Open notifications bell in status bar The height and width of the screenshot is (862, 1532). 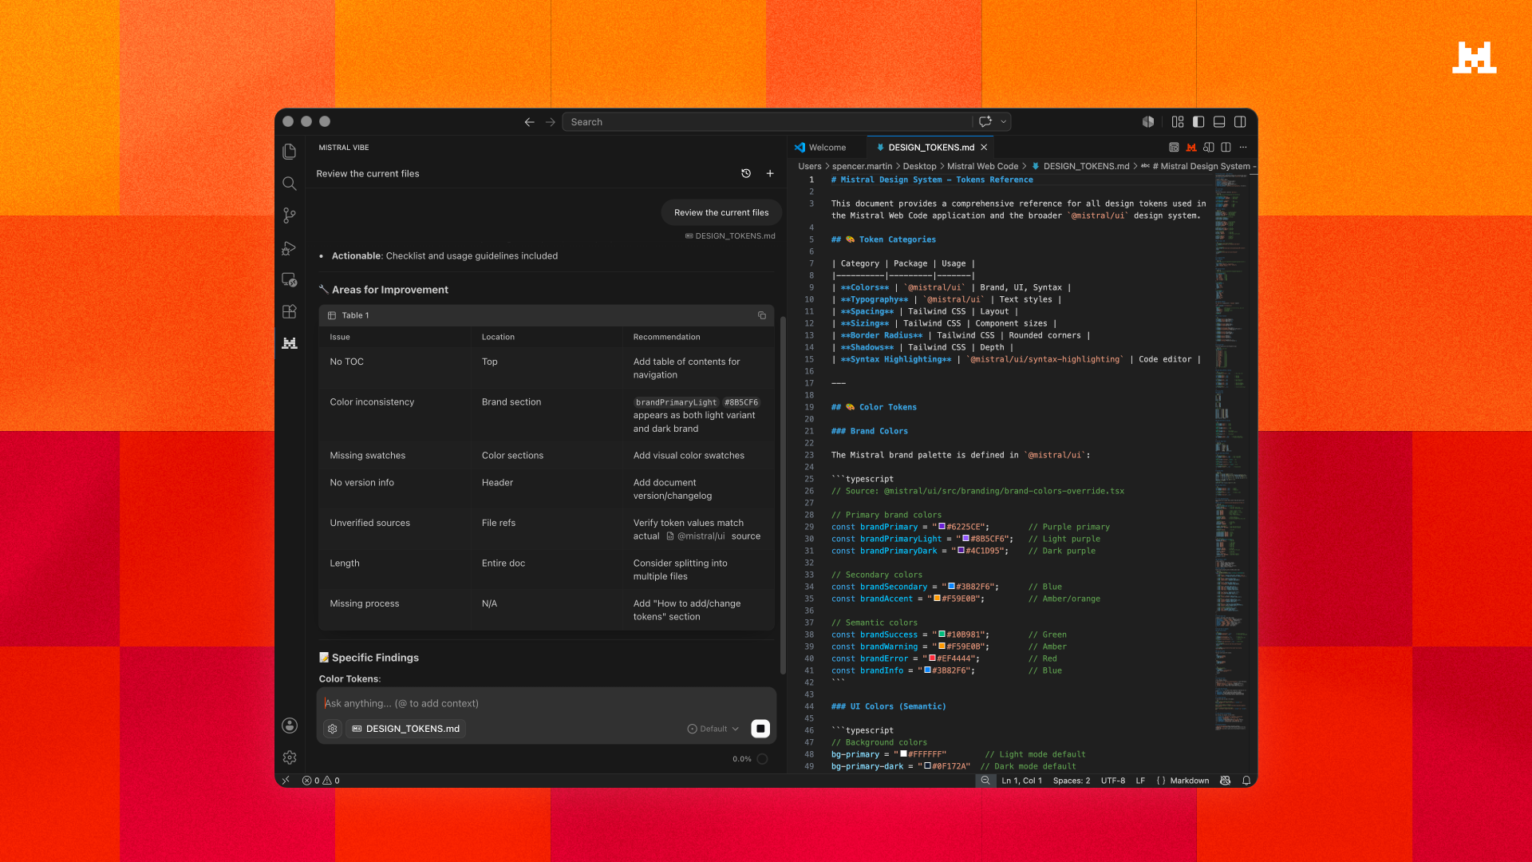coord(1246,781)
